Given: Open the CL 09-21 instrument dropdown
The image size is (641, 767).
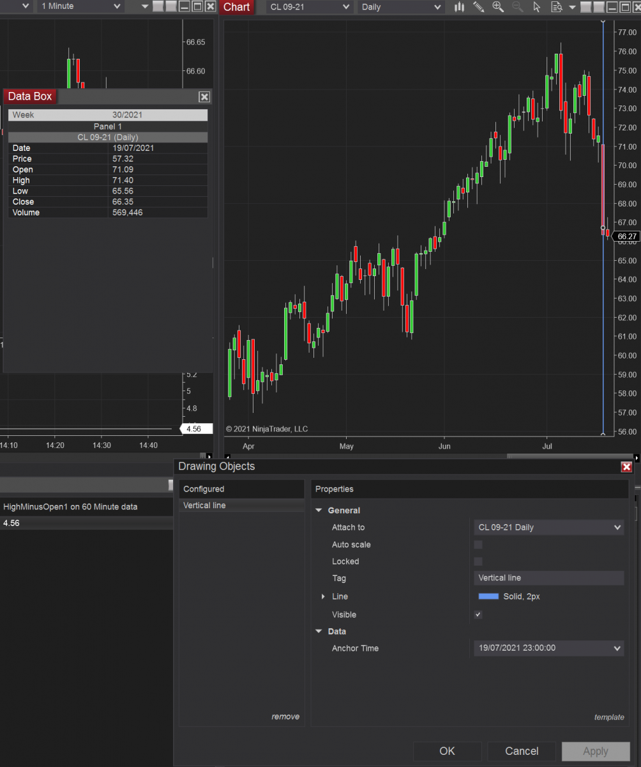Looking at the screenshot, I should point(310,7).
